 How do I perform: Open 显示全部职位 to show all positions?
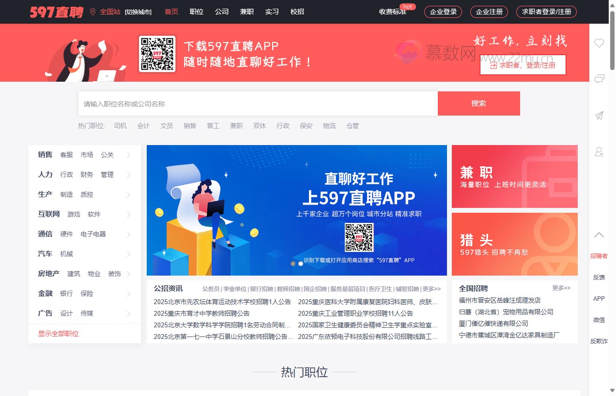pos(58,333)
